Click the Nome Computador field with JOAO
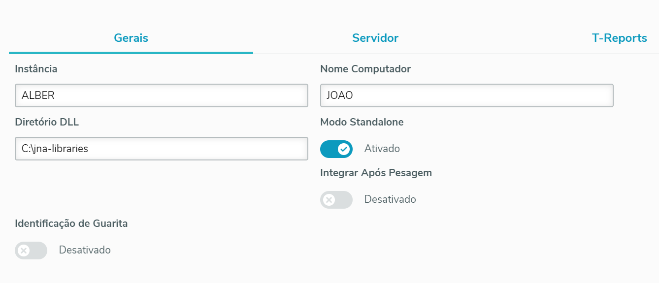 coord(466,95)
